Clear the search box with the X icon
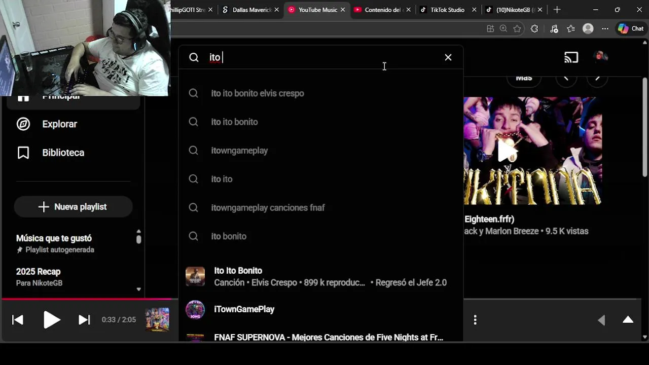 [x=448, y=57]
